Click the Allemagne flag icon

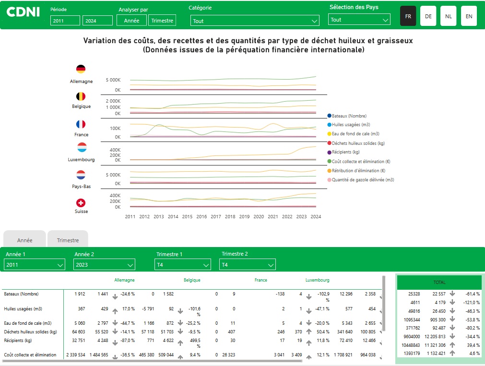[81, 69]
